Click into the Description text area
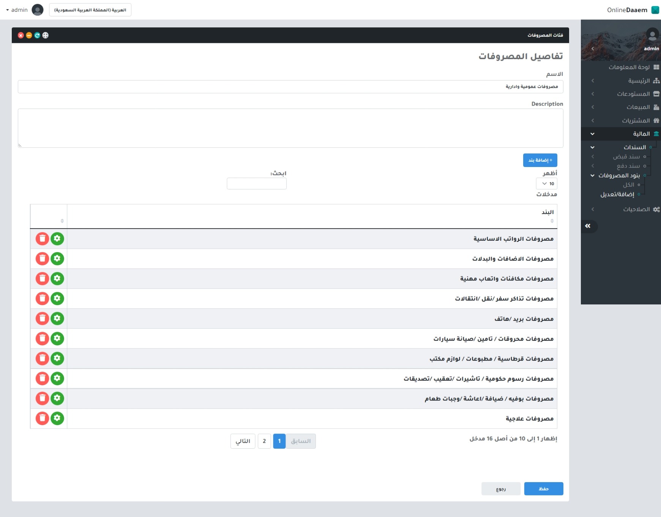This screenshot has width=661, height=517. point(290,128)
